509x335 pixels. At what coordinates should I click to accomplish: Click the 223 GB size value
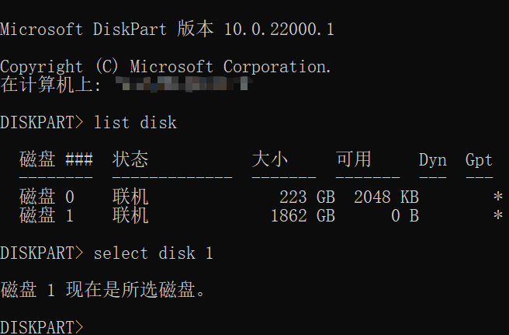307,197
